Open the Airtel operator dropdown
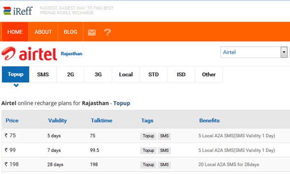 click(x=254, y=52)
